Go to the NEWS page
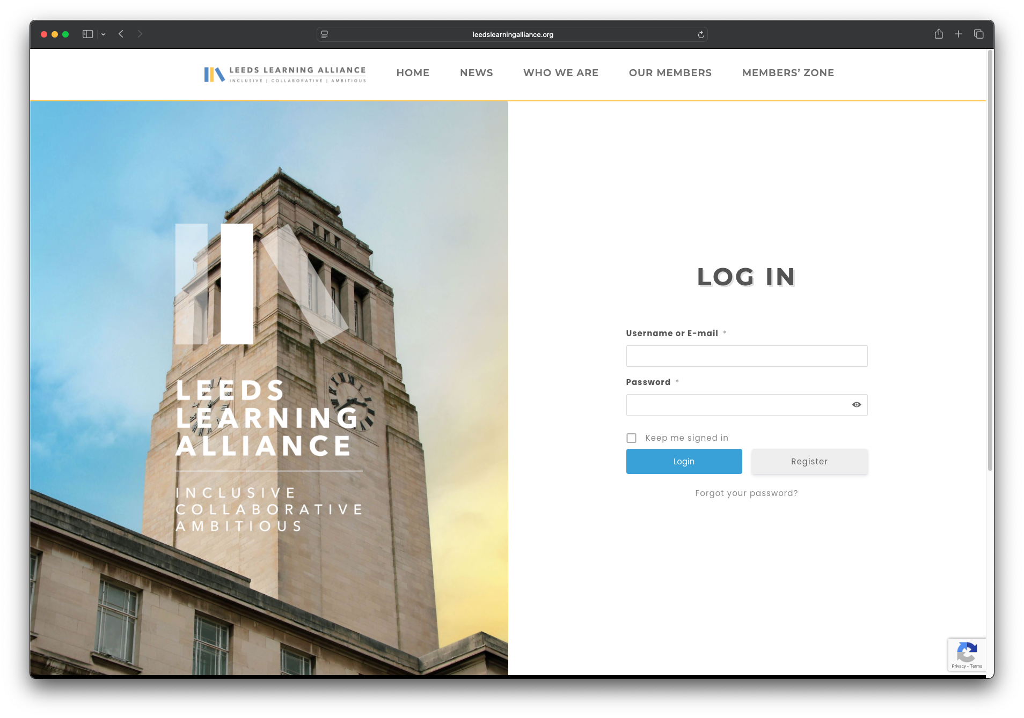 pos(476,73)
